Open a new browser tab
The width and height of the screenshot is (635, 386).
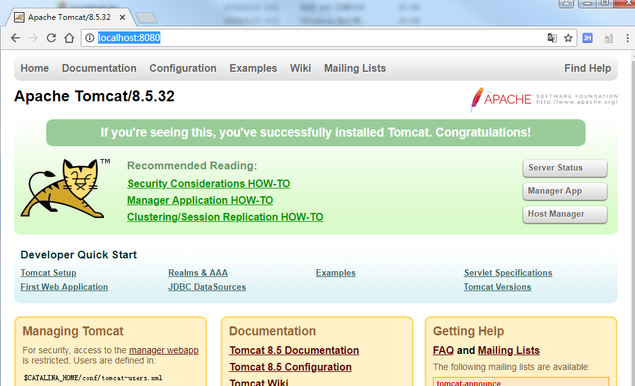[146, 17]
